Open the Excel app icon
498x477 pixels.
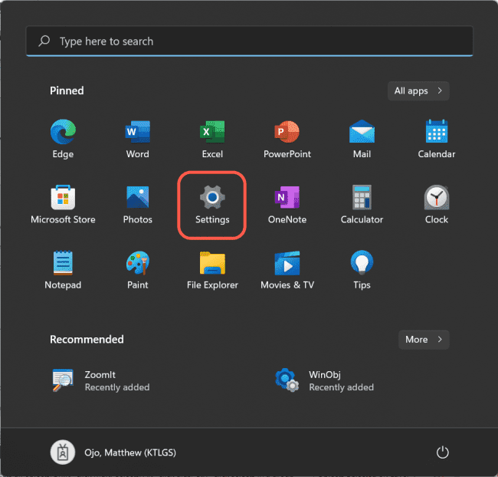coord(212,133)
